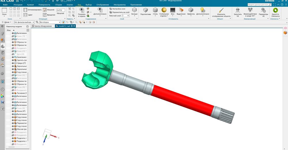Open the Стиль rendering style icon

tap(155, 10)
